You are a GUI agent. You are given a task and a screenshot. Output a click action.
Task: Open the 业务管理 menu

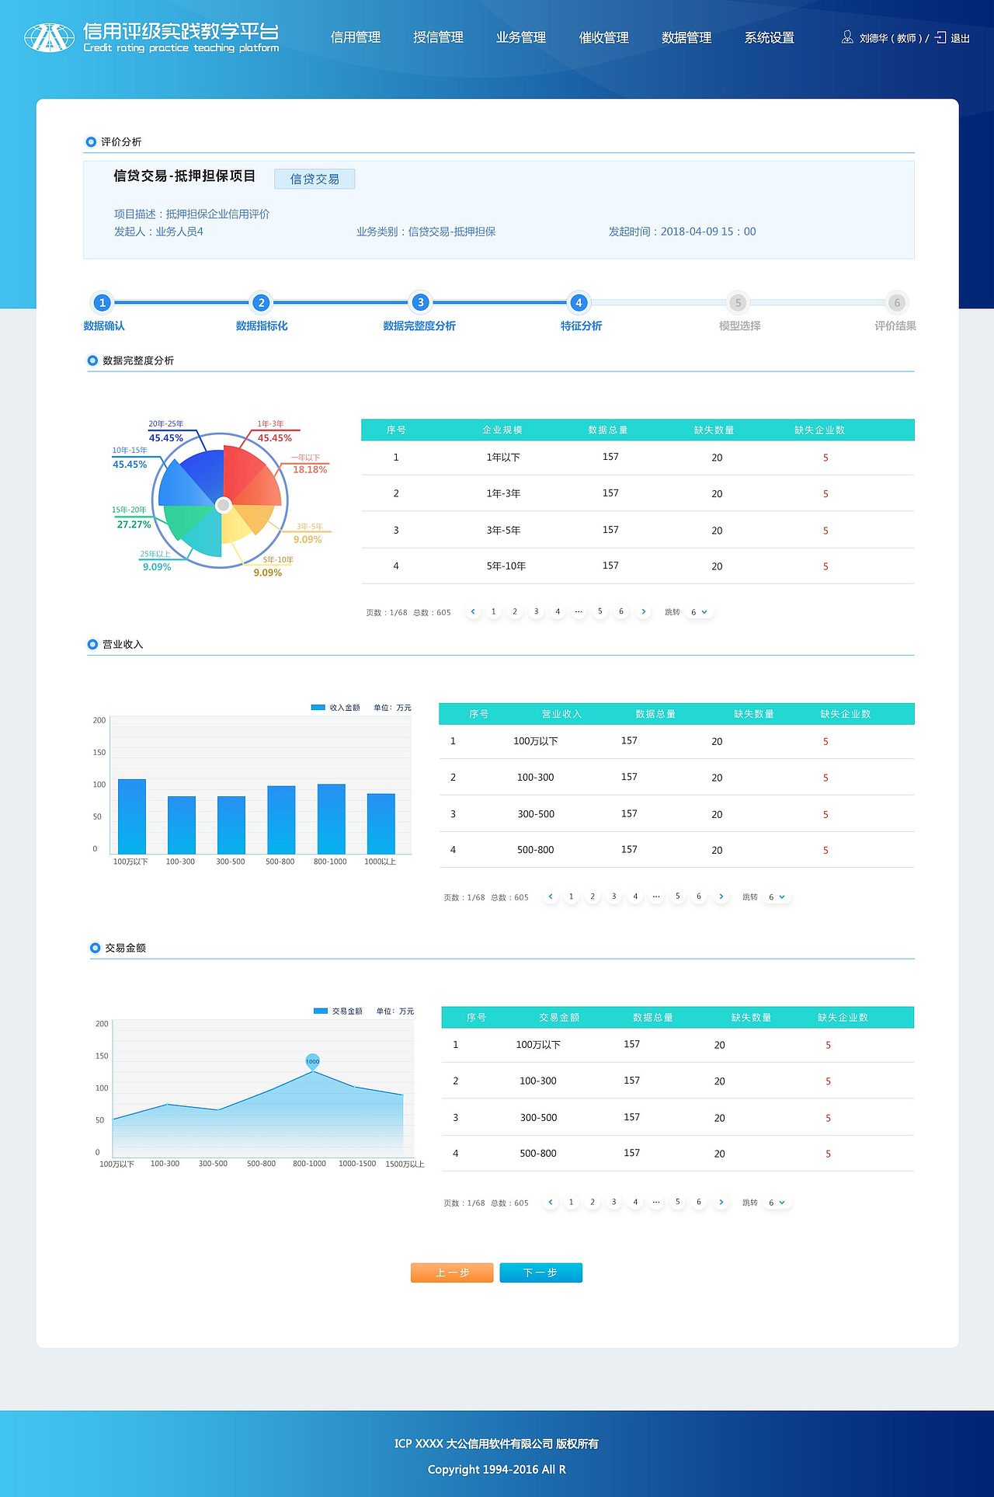point(521,37)
